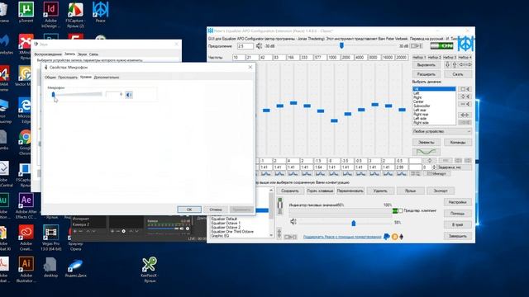Screen dimensions: 529x297
Task: Click the PayPal donation icon in Peace
Action: 387,237
